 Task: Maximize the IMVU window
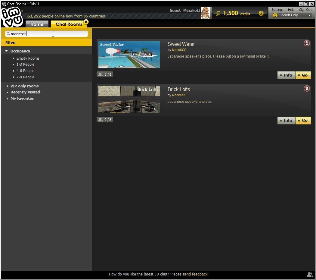coord(306,4)
